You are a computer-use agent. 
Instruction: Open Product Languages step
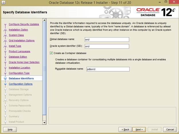coord(20,51)
